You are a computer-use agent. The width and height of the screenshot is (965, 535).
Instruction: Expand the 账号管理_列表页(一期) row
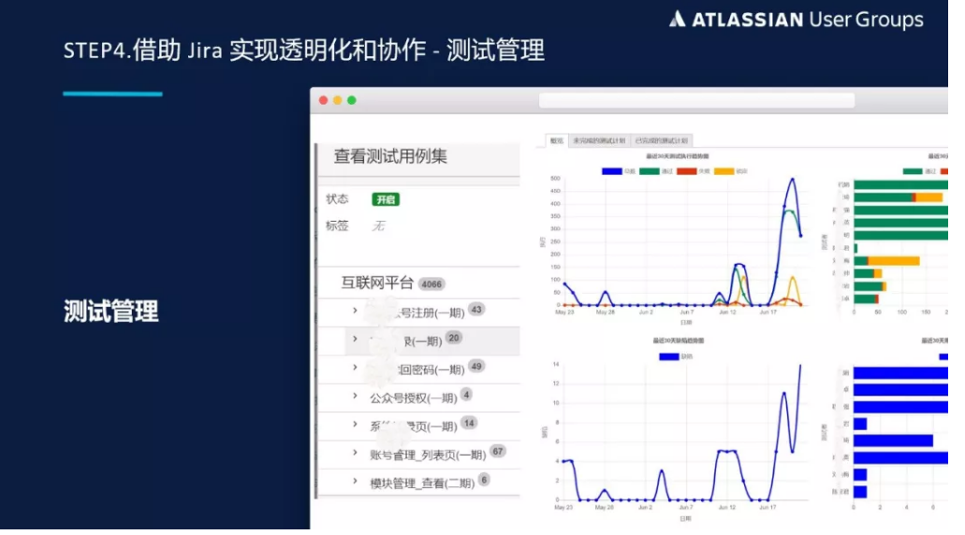click(355, 453)
